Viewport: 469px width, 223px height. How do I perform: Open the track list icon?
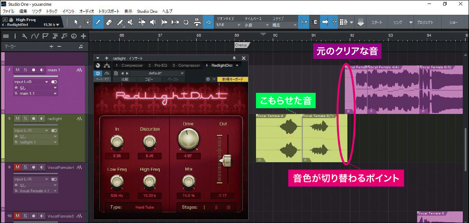(x=6, y=36)
